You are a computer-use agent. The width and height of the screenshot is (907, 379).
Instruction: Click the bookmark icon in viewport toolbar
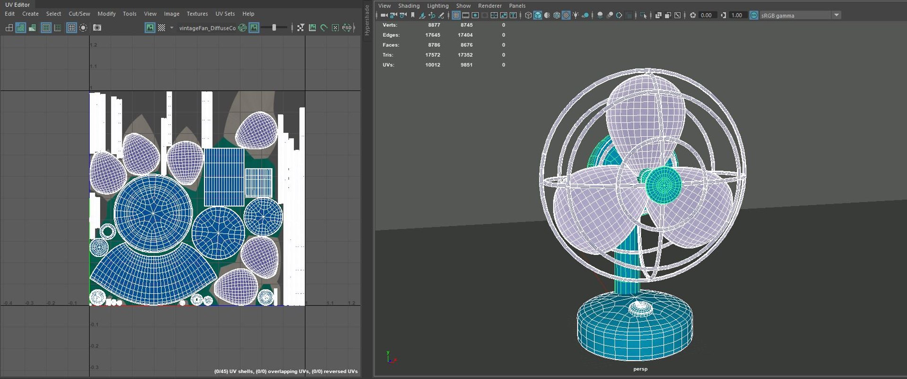pyautogui.click(x=412, y=15)
